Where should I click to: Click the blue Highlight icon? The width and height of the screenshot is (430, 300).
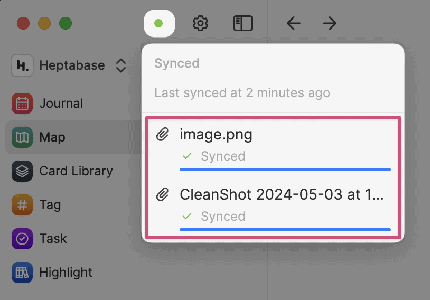tap(22, 273)
